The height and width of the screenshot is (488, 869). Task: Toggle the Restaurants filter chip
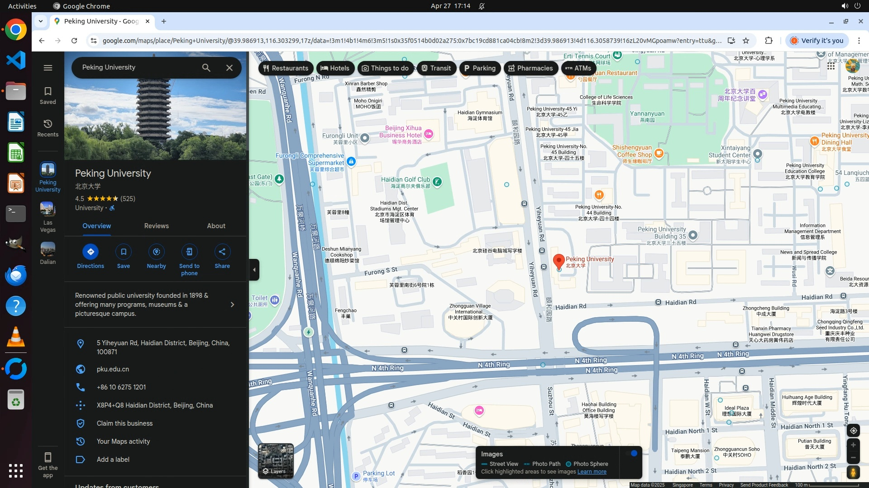286,68
